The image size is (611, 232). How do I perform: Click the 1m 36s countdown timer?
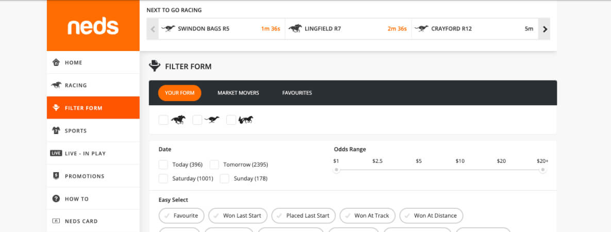tap(270, 28)
